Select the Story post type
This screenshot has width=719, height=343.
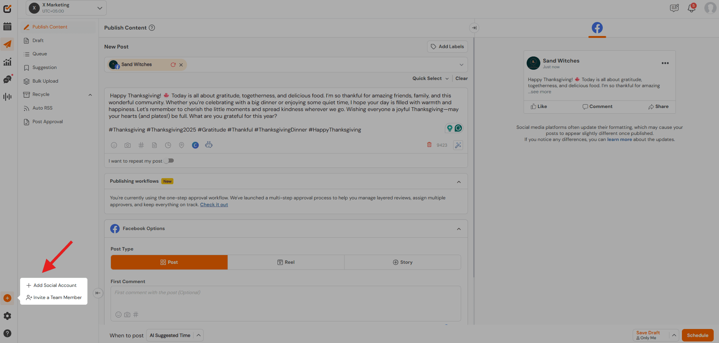pos(402,262)
